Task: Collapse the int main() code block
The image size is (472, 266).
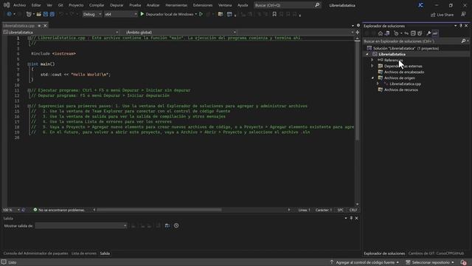Action: coord(29,64)
